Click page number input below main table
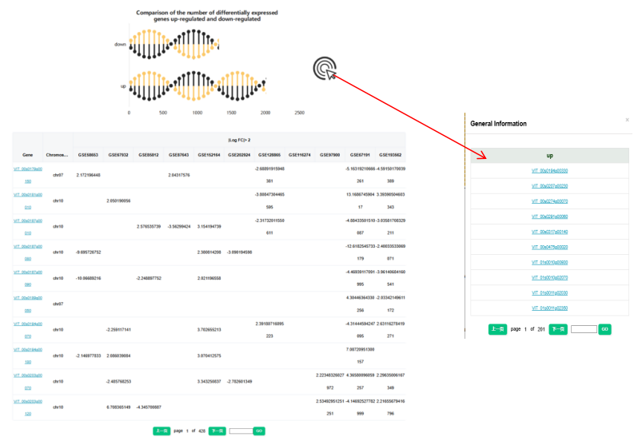 pyautogui.click(x=241, y=431)
